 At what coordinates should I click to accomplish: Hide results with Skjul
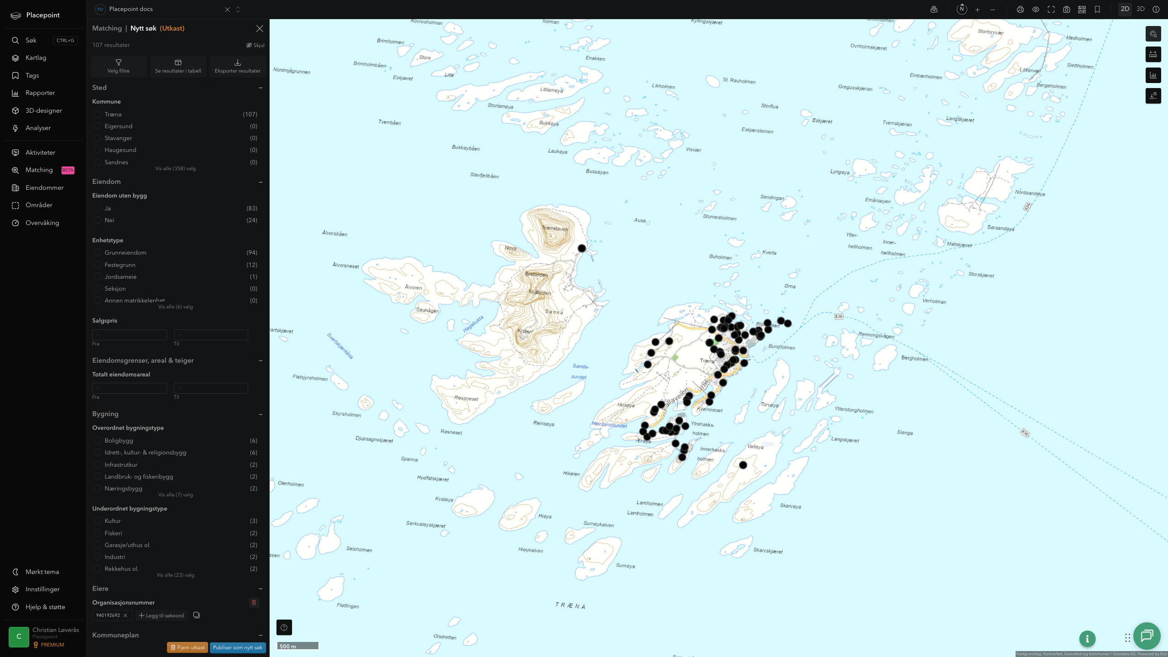click(x=255, y=45)
